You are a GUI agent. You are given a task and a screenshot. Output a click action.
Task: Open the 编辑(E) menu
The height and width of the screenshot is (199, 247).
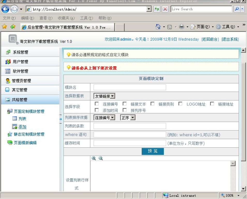click(28, 18)
